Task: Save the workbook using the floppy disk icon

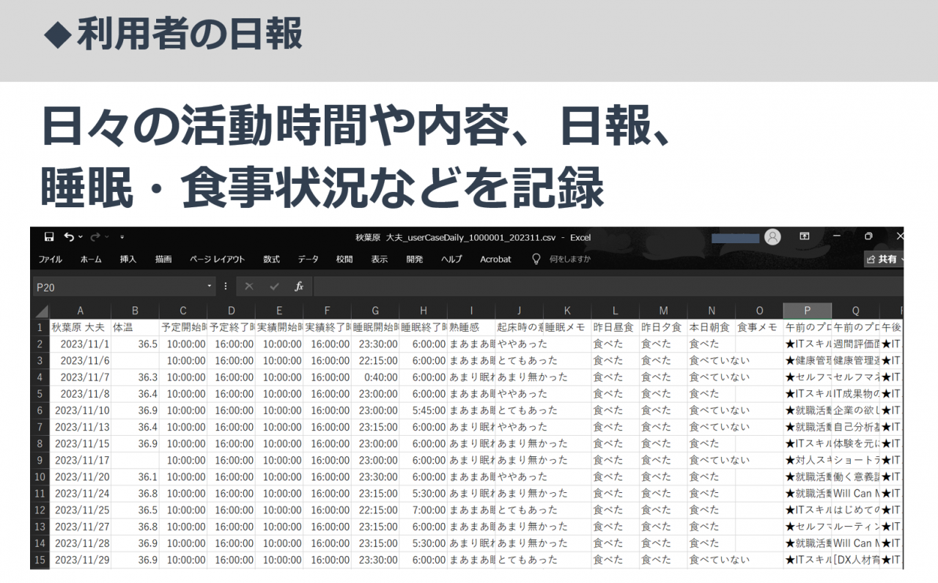Action: click(x=49, y=237)
